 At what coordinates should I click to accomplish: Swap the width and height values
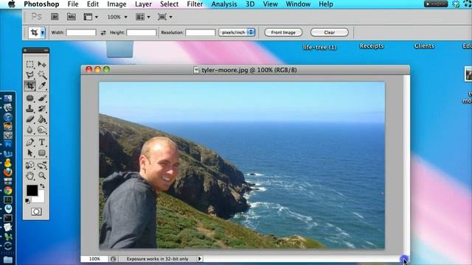[x=103, y=32]
